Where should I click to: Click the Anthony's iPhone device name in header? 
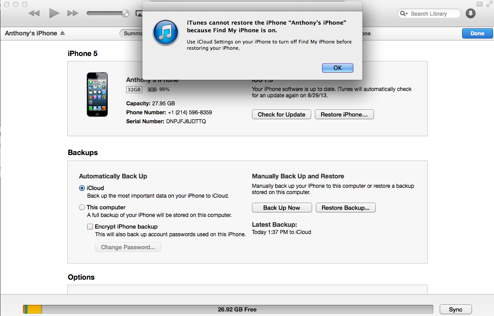[x=31, y=33]
